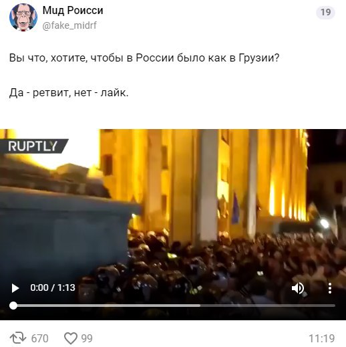Click the 19 date badge
The image size is (346, 347).
325,12
